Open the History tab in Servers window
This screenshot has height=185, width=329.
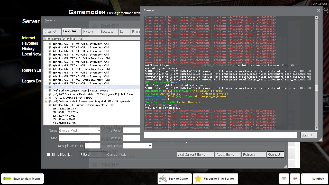click(90, 31)
